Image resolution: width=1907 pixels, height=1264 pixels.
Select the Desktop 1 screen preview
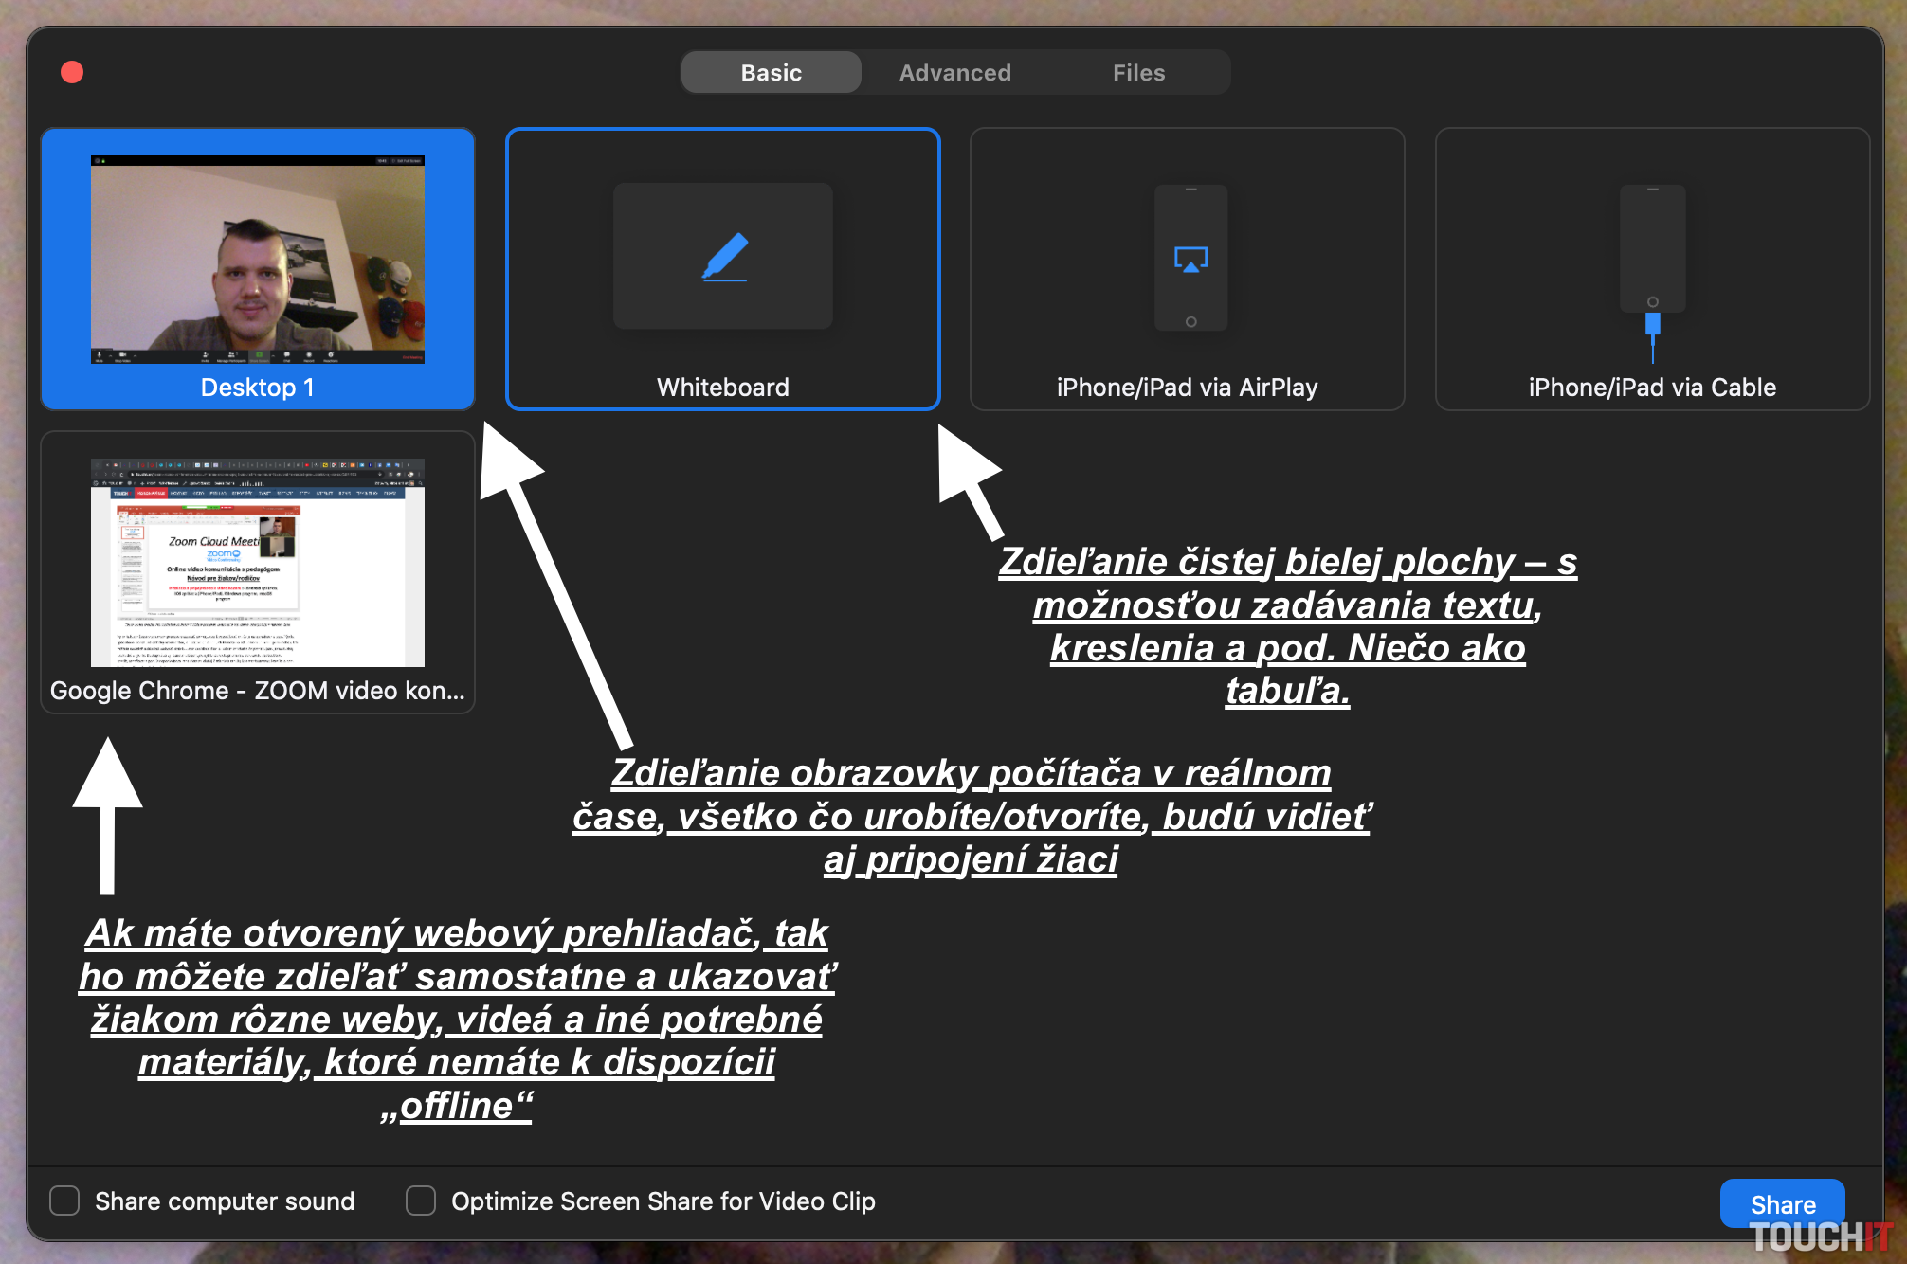point(257,259)
